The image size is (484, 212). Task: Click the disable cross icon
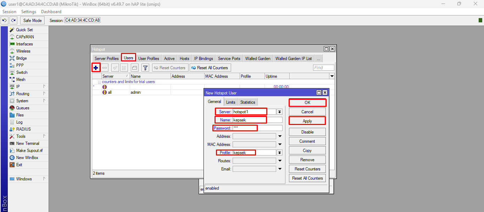coord(124,67)
